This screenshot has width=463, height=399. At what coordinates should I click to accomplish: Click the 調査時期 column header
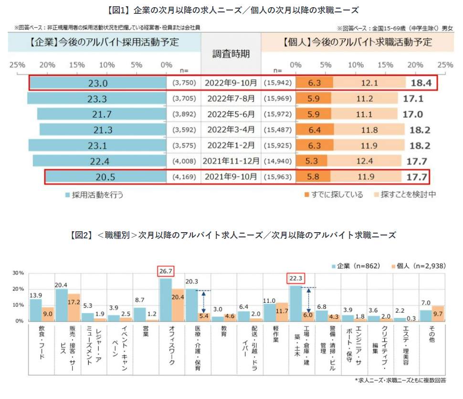point(231,53)
